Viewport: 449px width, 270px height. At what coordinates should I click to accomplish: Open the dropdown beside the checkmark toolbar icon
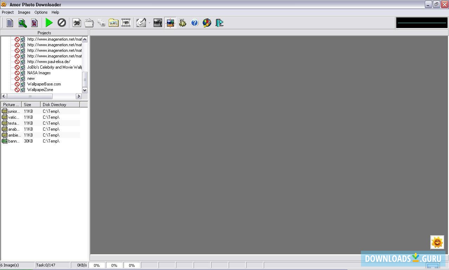tap(149, 22)
